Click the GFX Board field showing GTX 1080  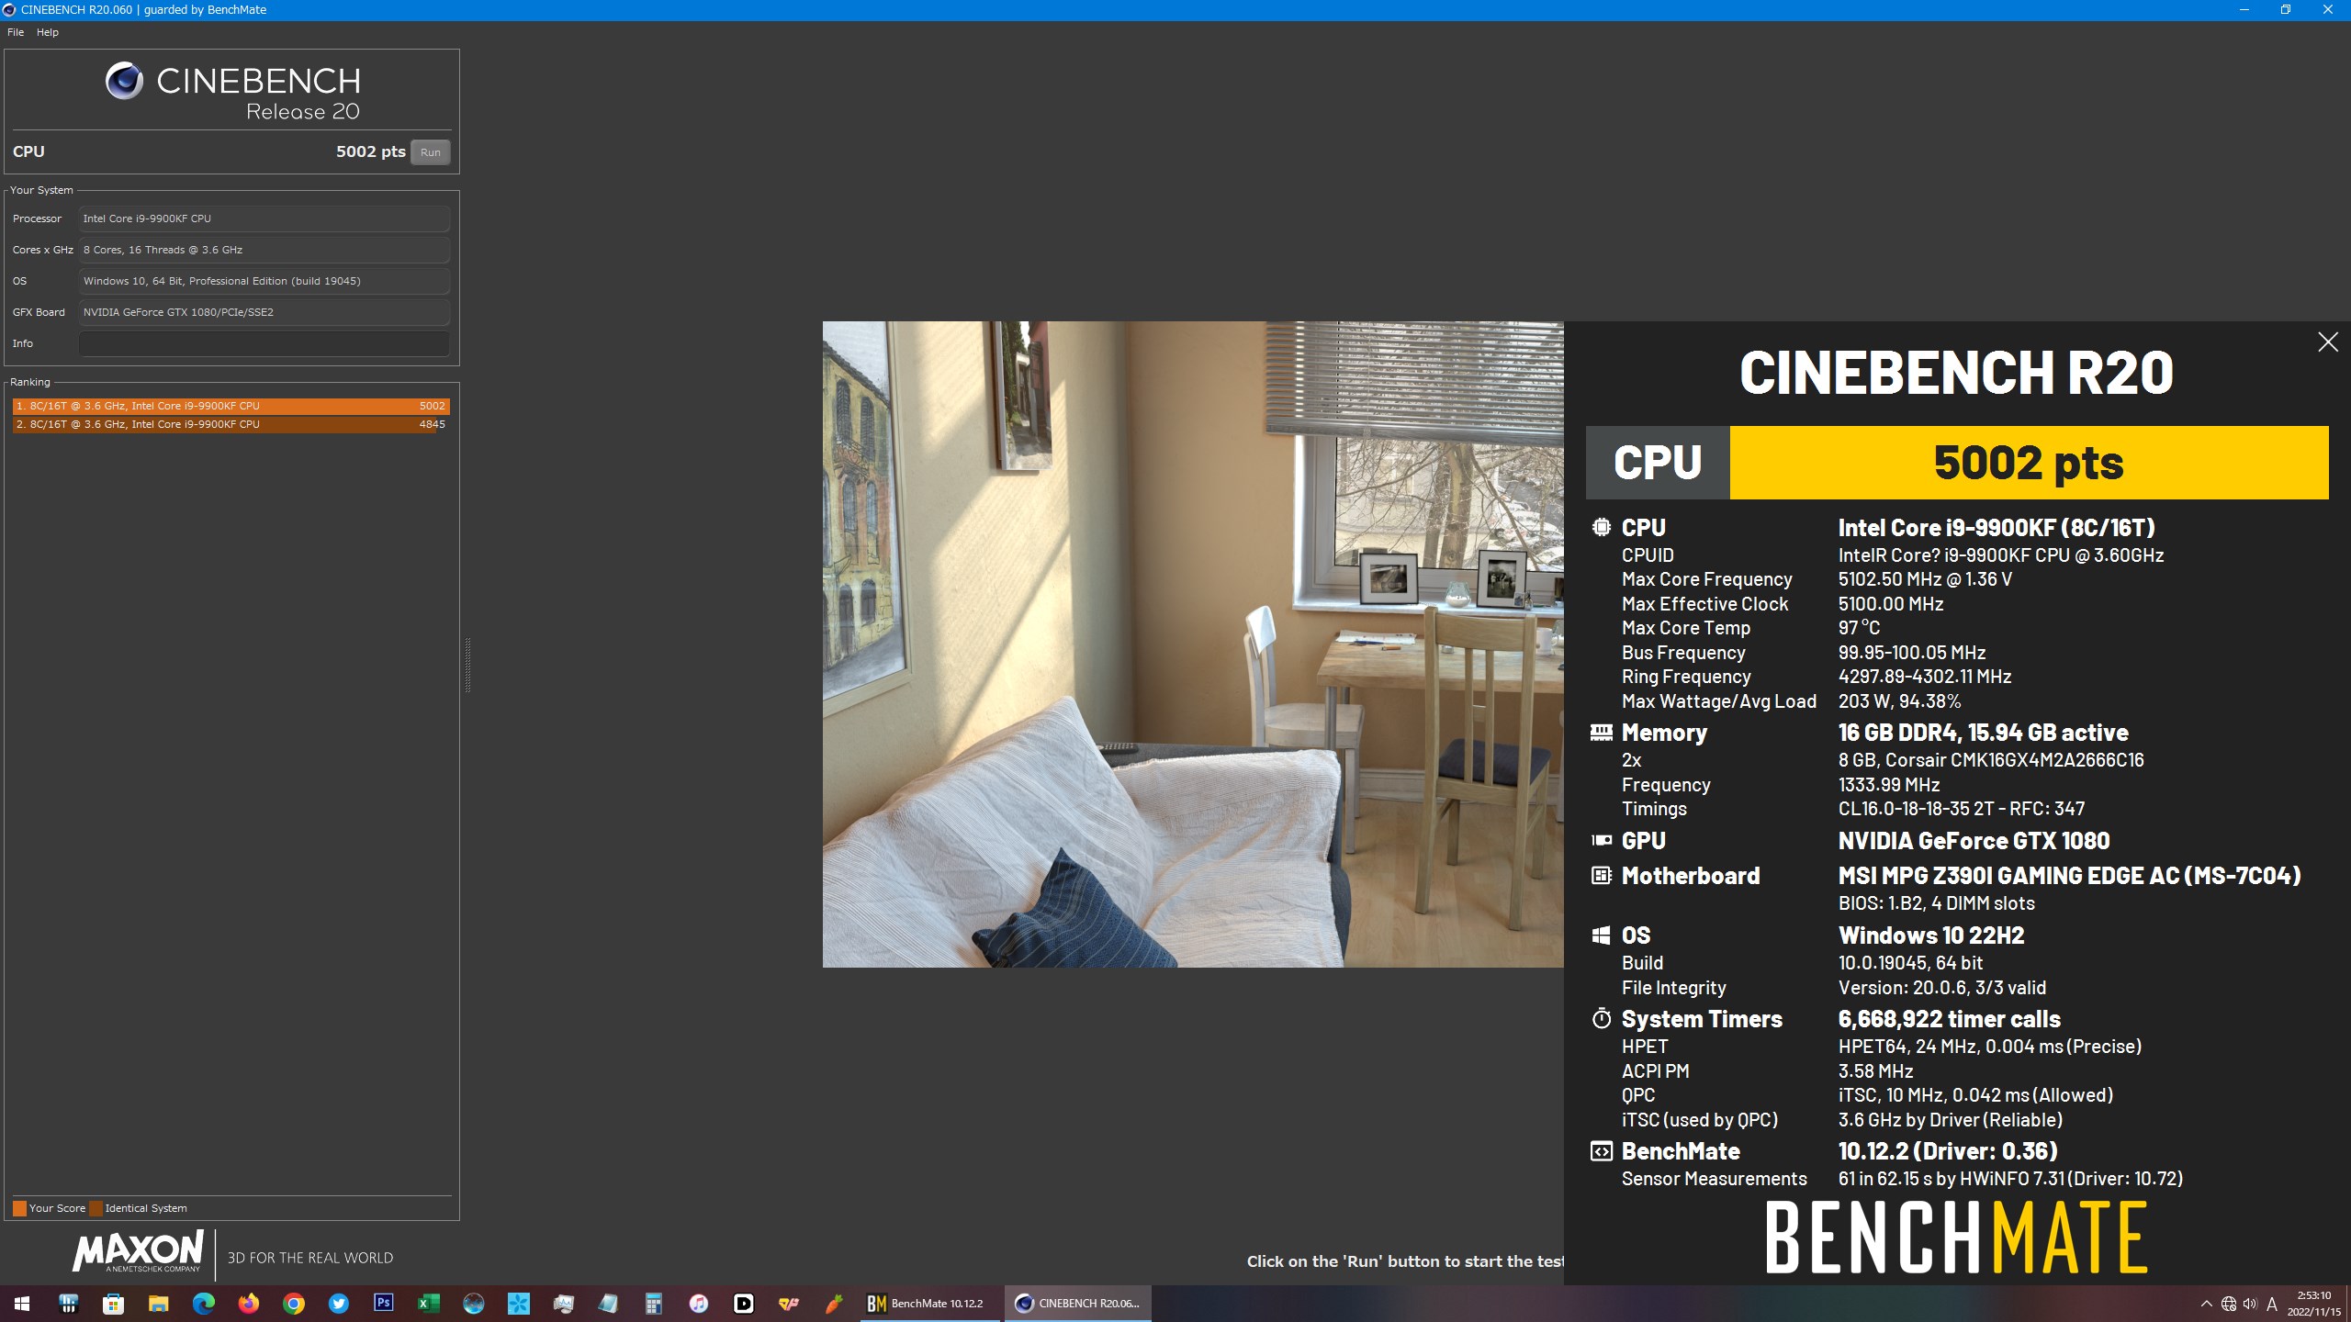pyautogui.click(x=264, y=312)
